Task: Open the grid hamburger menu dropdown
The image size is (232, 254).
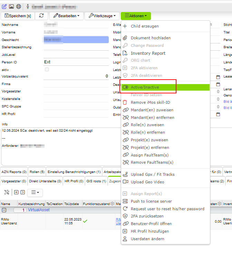Action: coord(35,193)
